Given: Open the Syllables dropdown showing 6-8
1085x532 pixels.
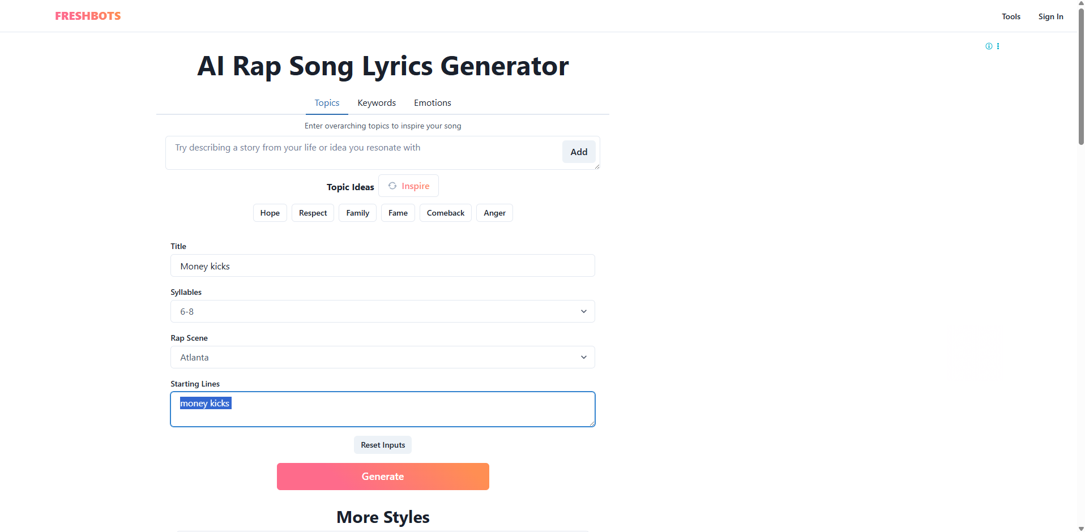Looking at the screenshot, I should [382, 311].
